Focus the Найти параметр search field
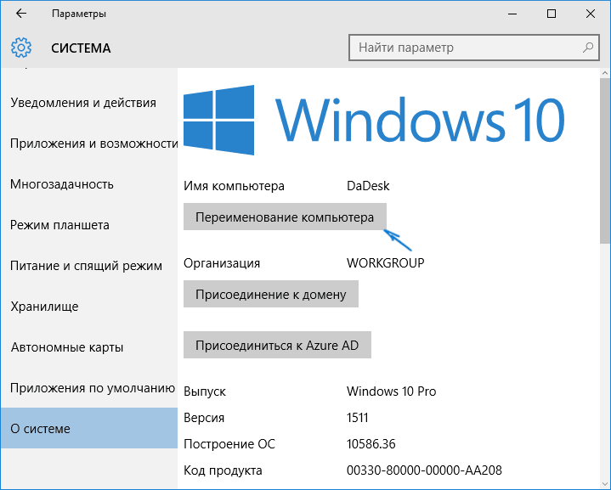Image resolution: width=611 pixels, height=490 pixels. click(474, 48)
